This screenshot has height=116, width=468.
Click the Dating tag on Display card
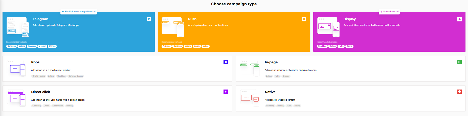click(349, 46)
